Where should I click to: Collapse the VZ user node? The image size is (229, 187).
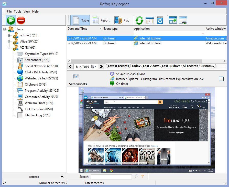click(x=9, y=48)
